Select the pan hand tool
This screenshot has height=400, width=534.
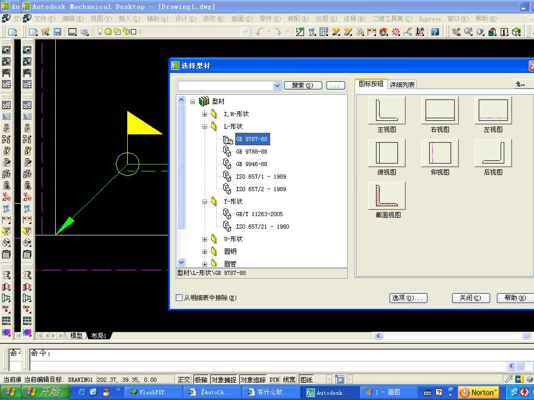[x=456, y=32]
